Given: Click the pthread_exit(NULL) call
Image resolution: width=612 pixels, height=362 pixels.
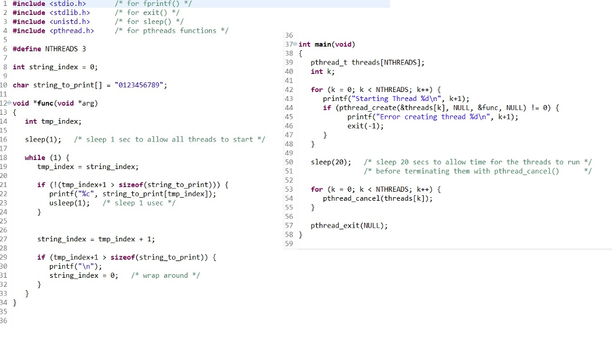Looking at the screenshot, I should click(345, 225).
